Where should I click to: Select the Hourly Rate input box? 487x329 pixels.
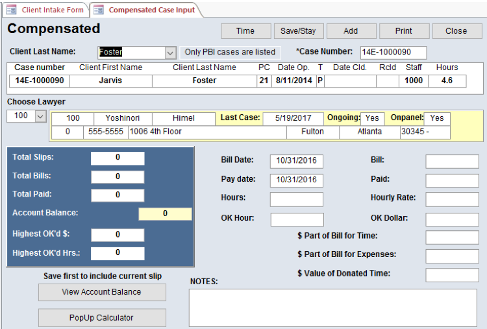(452, 199)
